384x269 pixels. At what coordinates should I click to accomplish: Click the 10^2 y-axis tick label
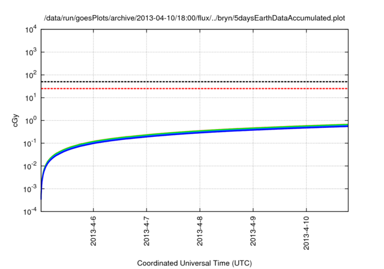pos(31,75)
